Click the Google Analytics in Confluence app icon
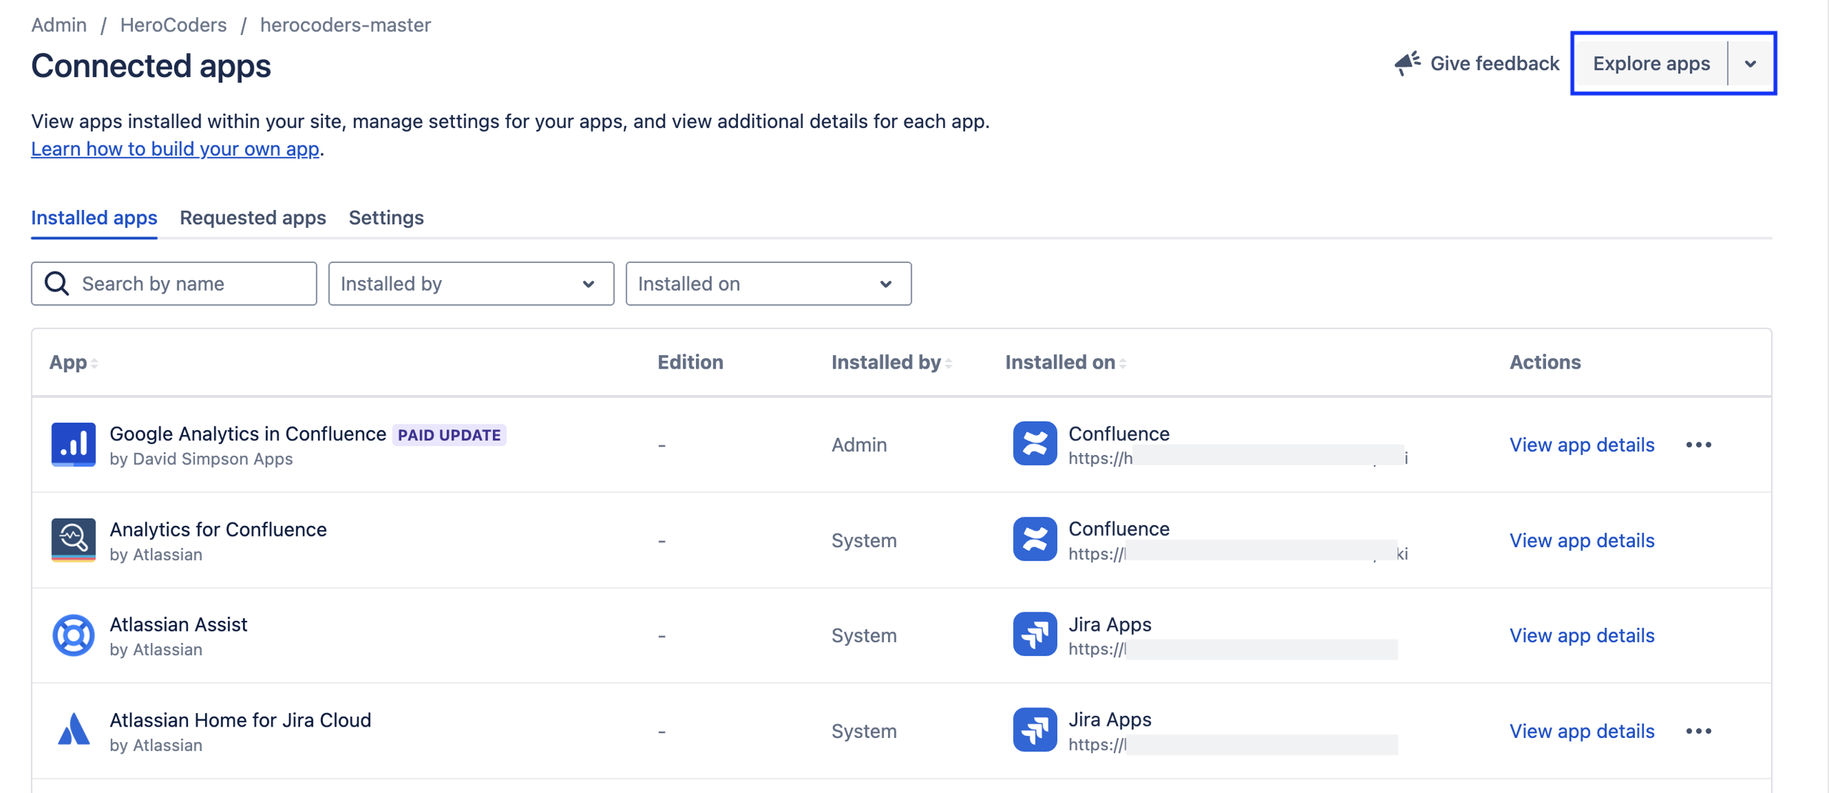Image resolution: width=1829 pixels, height=793 pixels. [x=73, y=444]
